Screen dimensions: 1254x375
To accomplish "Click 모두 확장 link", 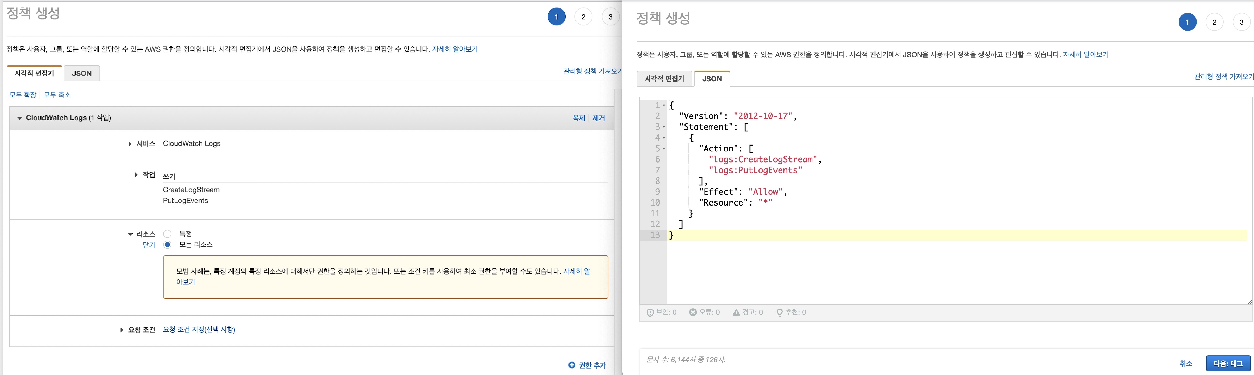I will [23, 95].
